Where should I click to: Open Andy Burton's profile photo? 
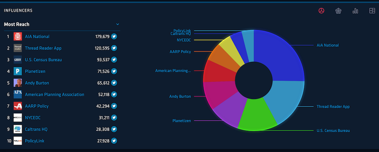18,83
